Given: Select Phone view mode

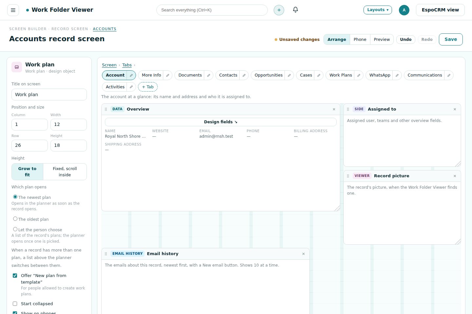Looking at the screenshot, I should pos(360,40).
